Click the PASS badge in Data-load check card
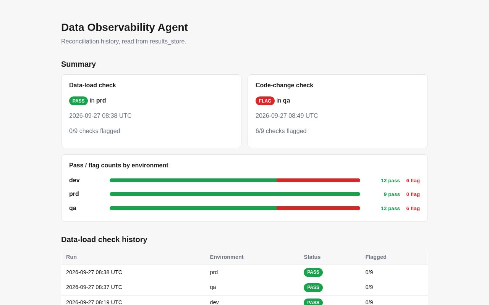The height and width of the screenshot is (305, 489). 78,101
